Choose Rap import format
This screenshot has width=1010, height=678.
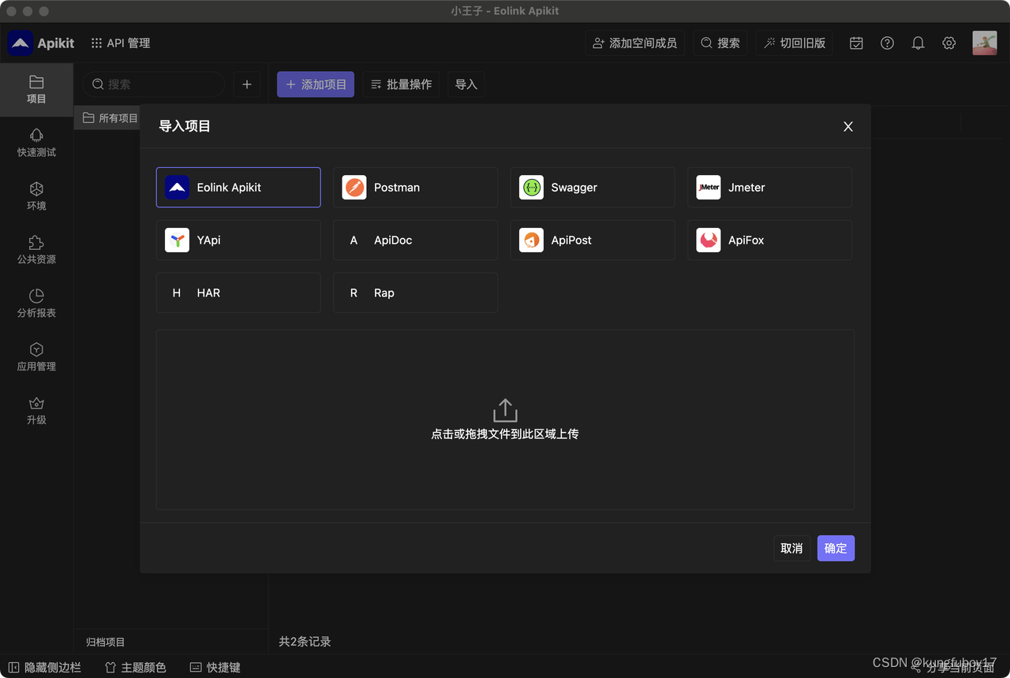coord(415,292)
